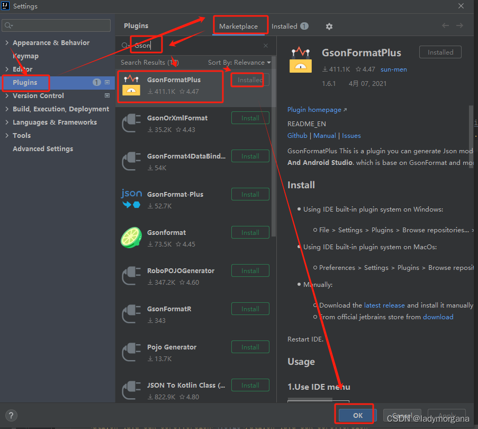478x429 pixels.
Task: Click the Installed tab count badge
Action: (304, 27)
